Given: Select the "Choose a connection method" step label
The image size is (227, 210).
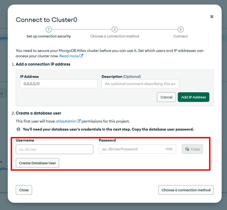Looking at the screenshot, I should (x=115, y=36).
